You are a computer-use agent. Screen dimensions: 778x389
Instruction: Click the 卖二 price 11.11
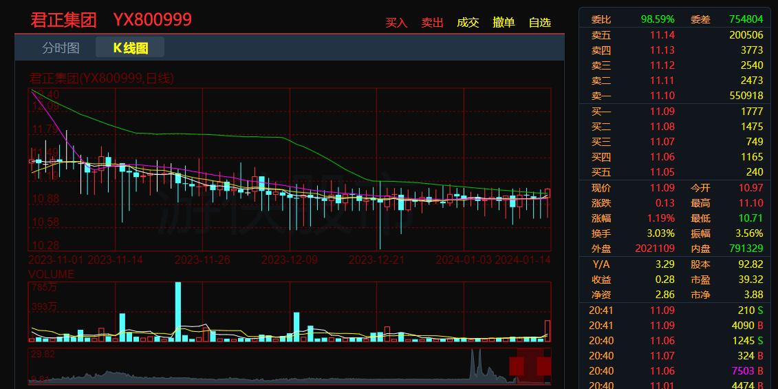[x=662, y=81]
